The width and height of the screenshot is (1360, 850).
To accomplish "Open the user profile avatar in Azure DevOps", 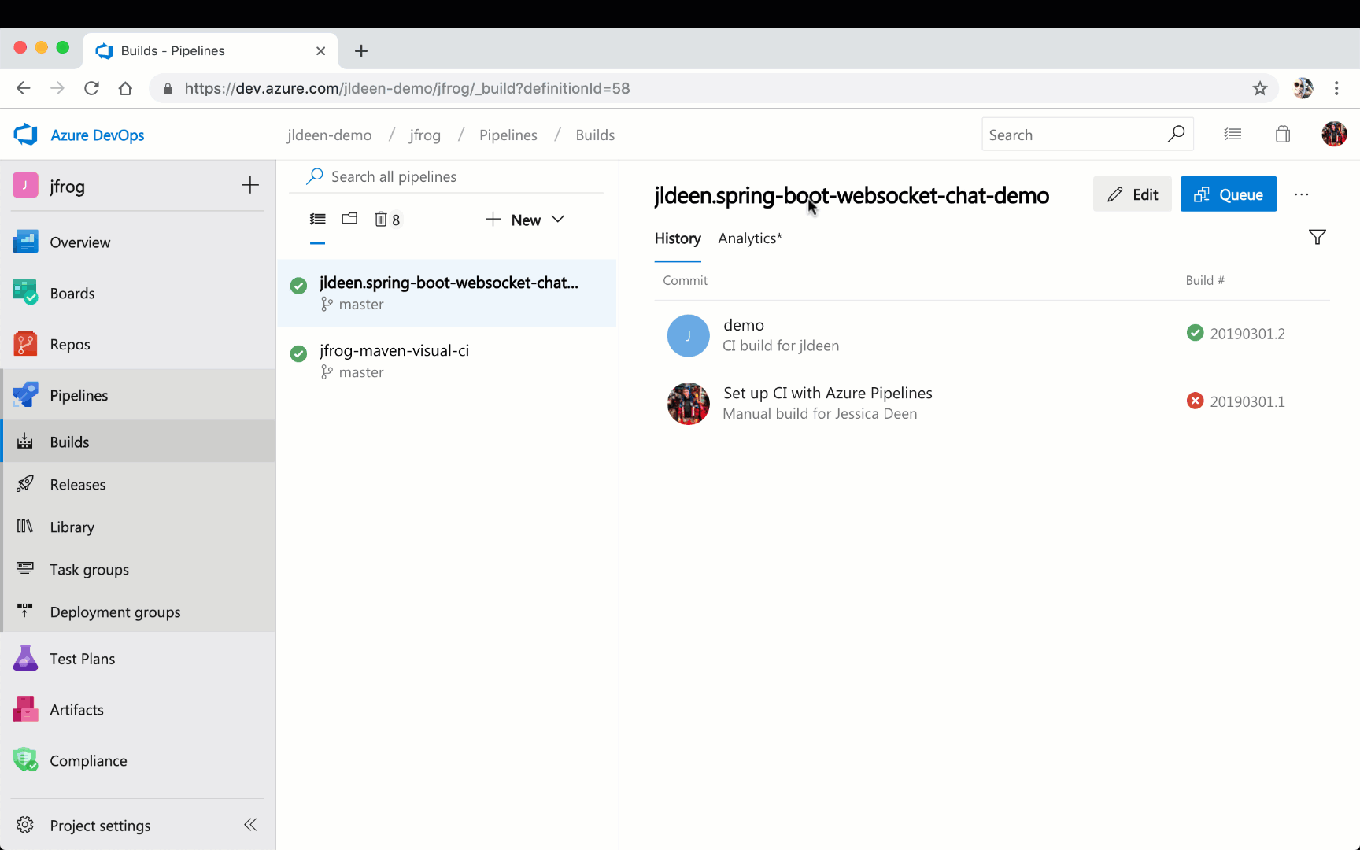I will 1334,135.
